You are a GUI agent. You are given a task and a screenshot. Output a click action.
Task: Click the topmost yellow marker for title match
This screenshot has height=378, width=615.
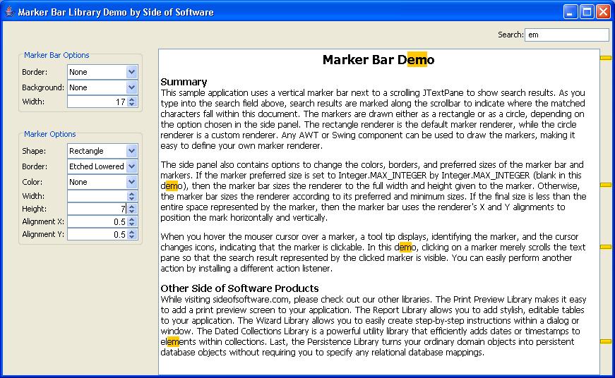606,58
